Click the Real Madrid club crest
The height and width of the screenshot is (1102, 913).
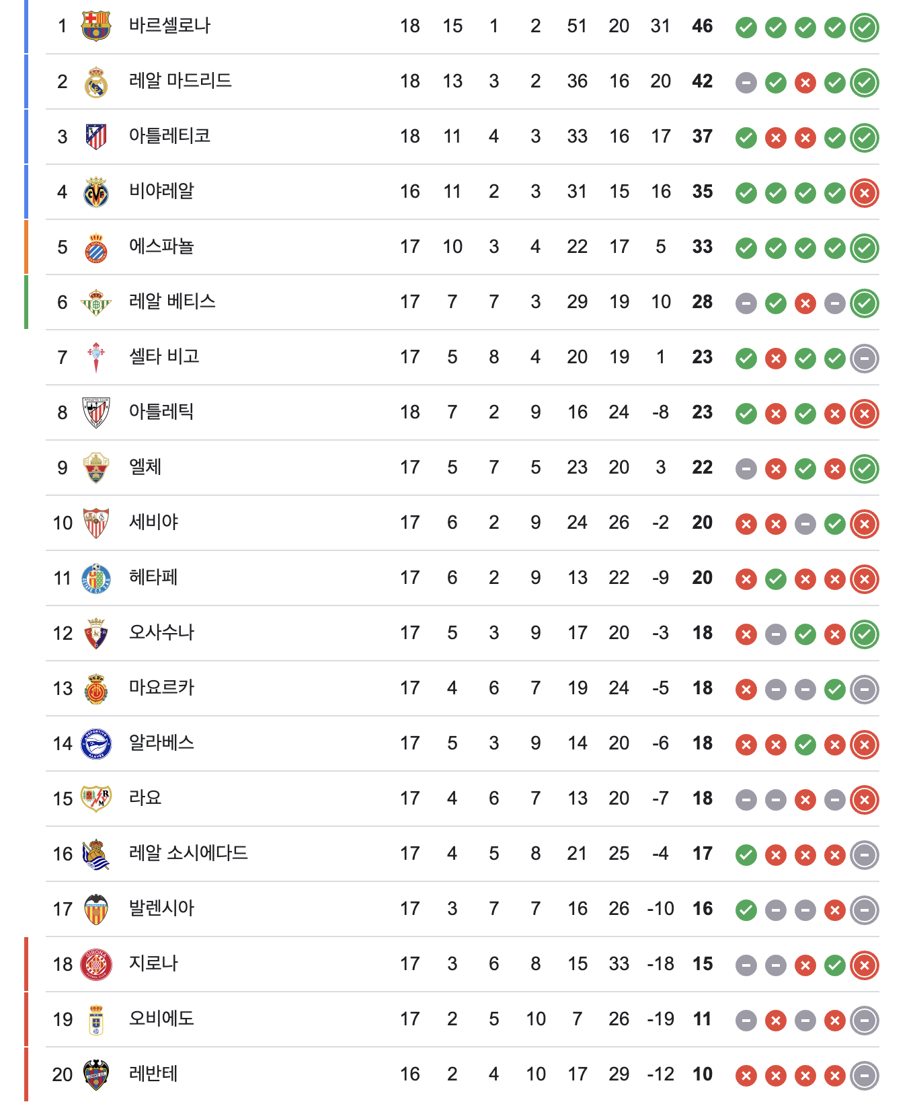[x=96, y=82]
